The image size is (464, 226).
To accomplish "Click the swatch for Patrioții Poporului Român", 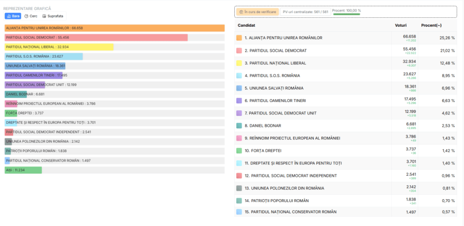I will (x=239, y=201).
